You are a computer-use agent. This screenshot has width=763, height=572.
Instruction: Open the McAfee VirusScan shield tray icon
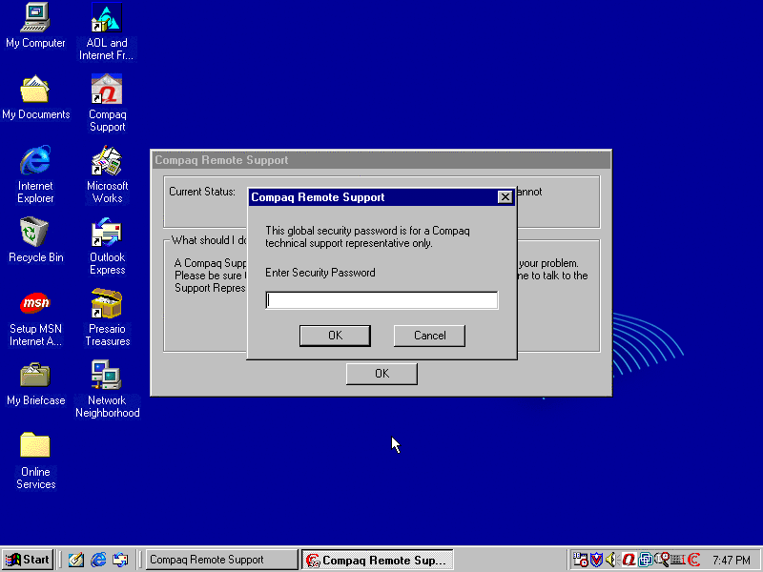pos(596,560)
